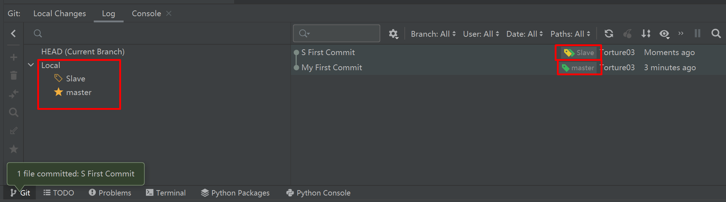
Task: Open the Python Packages tool window
Action: (235, 193)
